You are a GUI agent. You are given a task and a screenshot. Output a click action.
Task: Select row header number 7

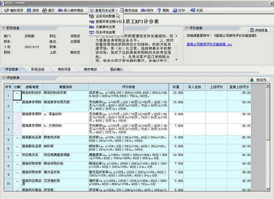tap(8, 157)
